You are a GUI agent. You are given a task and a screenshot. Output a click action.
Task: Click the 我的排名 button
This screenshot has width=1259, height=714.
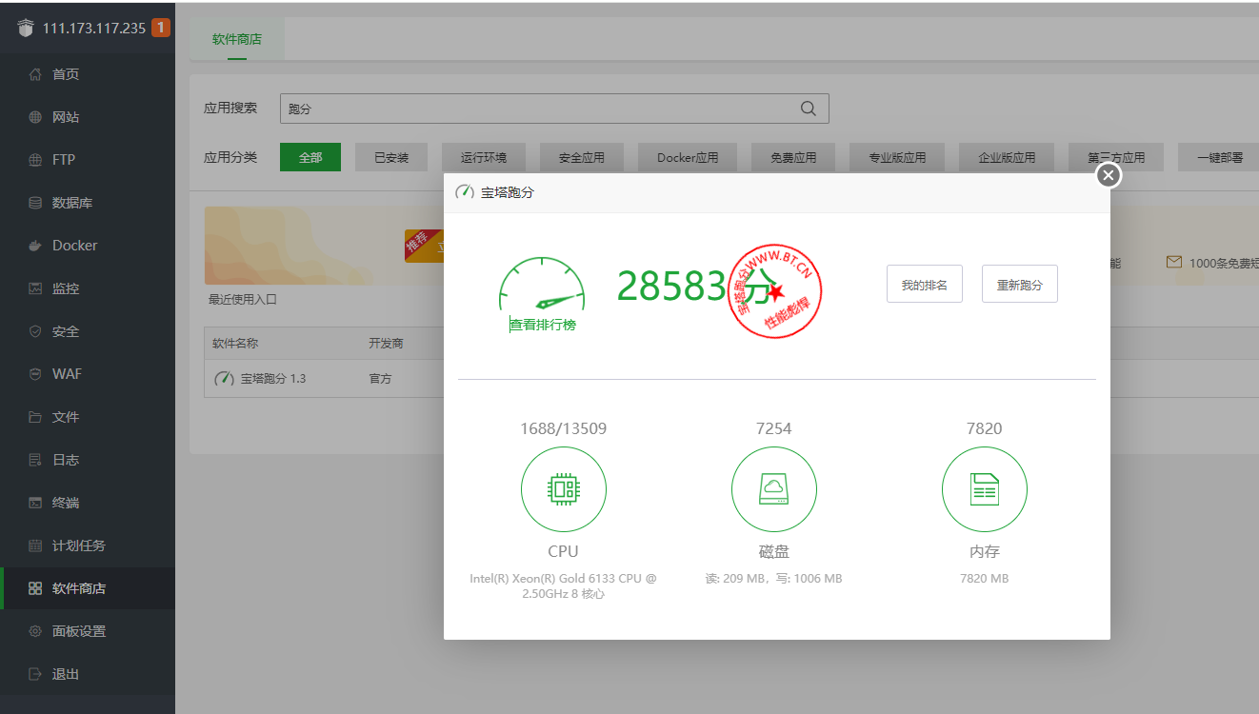click(925, 284)
